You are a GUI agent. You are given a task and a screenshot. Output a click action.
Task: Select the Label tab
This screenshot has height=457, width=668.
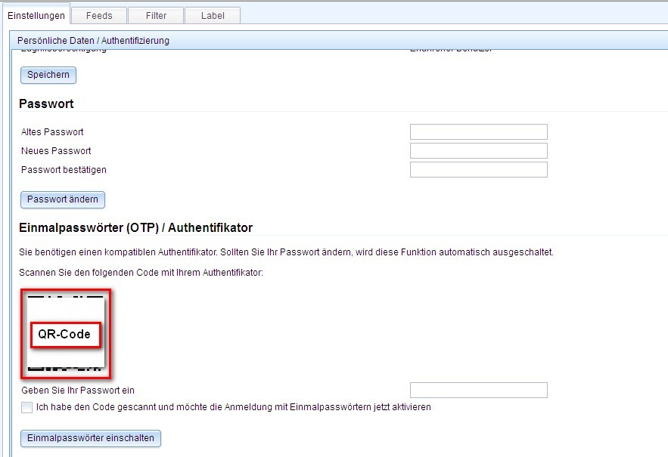click(212, 15)
